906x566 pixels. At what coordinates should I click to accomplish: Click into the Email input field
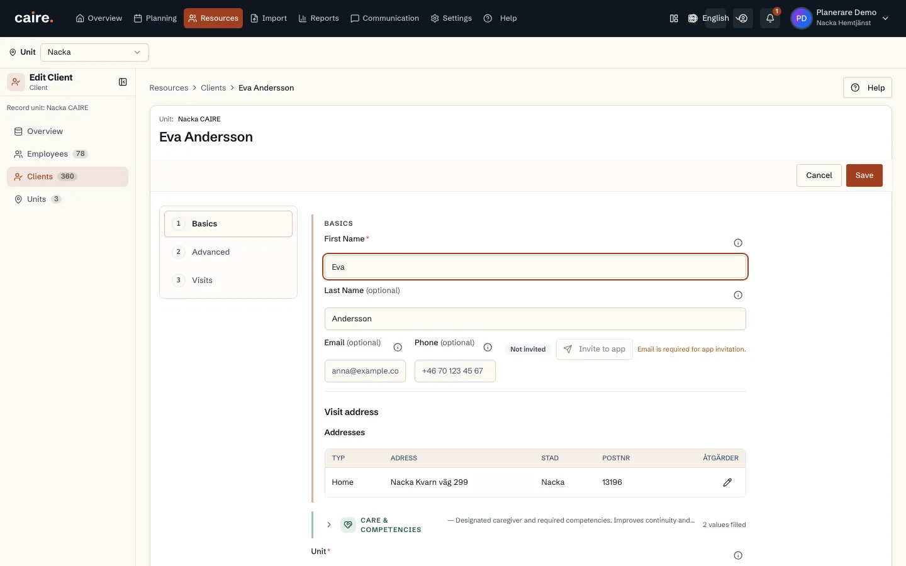(365, 371)
